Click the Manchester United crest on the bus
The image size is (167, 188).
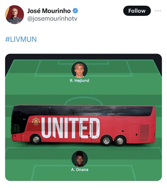tap(36, 122)
